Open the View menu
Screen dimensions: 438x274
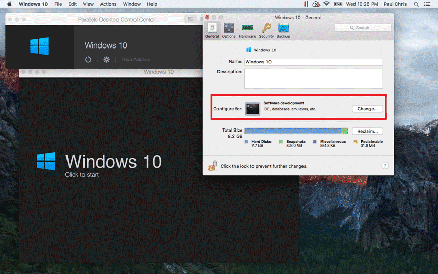click(88, 4)
